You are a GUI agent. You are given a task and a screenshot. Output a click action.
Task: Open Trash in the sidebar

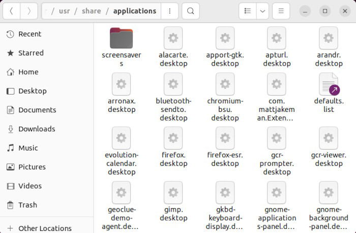click(47, 205)
